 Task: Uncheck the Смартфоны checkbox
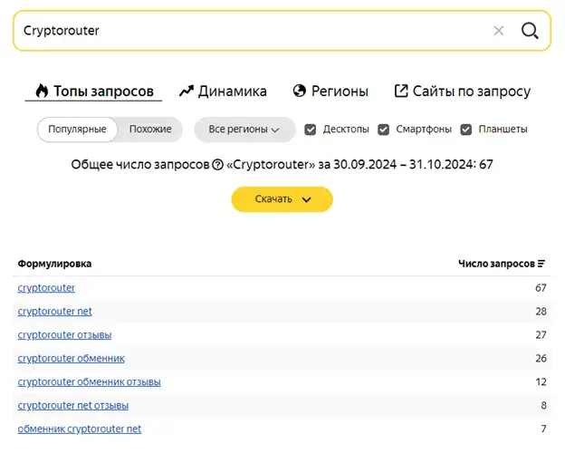pos(383,130)
